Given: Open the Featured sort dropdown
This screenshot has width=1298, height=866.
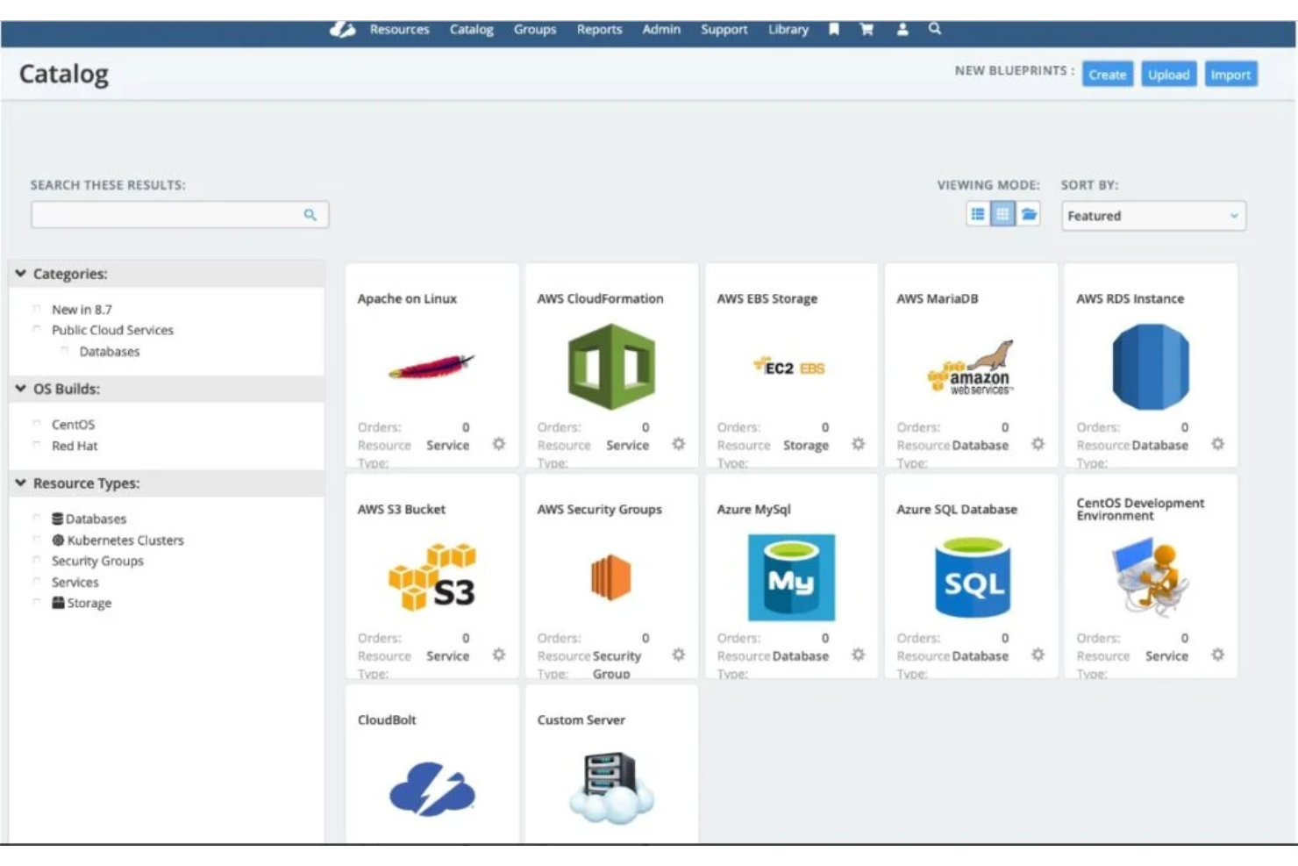Looking at the screenshot, I should point(1152,216).
